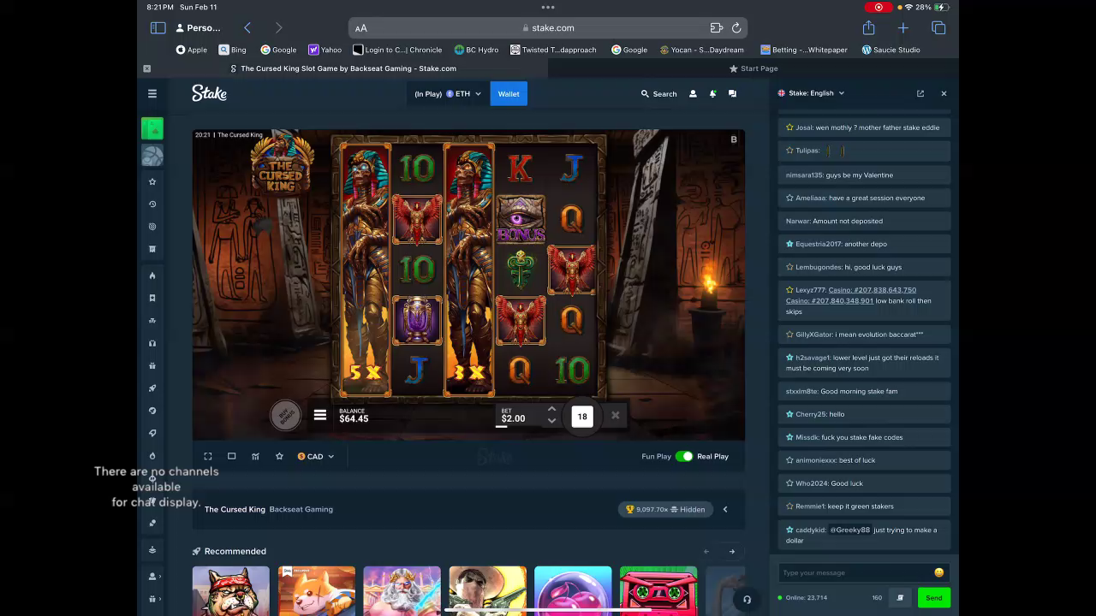This screenshot has height=616, width=1096.
Task: Open the Wallet
Action: click(x=509, y=93)
